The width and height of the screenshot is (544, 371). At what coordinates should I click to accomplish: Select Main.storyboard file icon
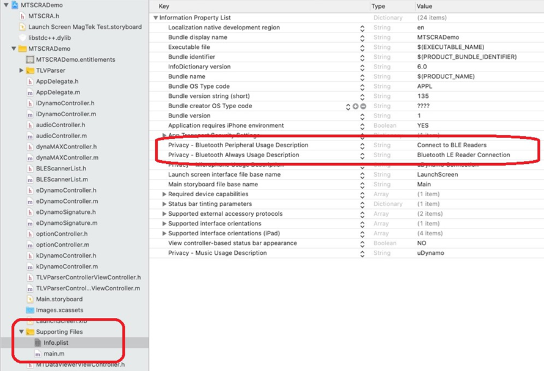click(x=30, y=299)
